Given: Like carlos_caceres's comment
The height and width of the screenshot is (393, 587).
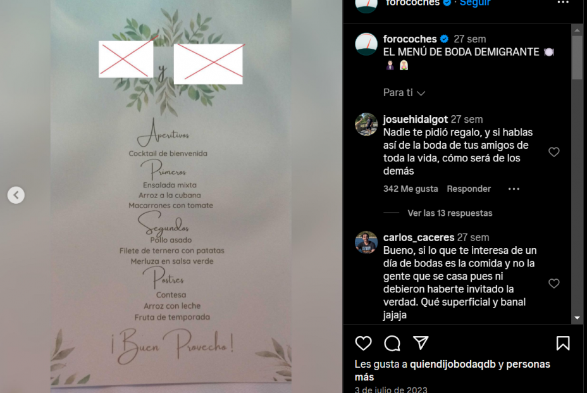Looking at the screenshot, I should click(x=554, y=284).
